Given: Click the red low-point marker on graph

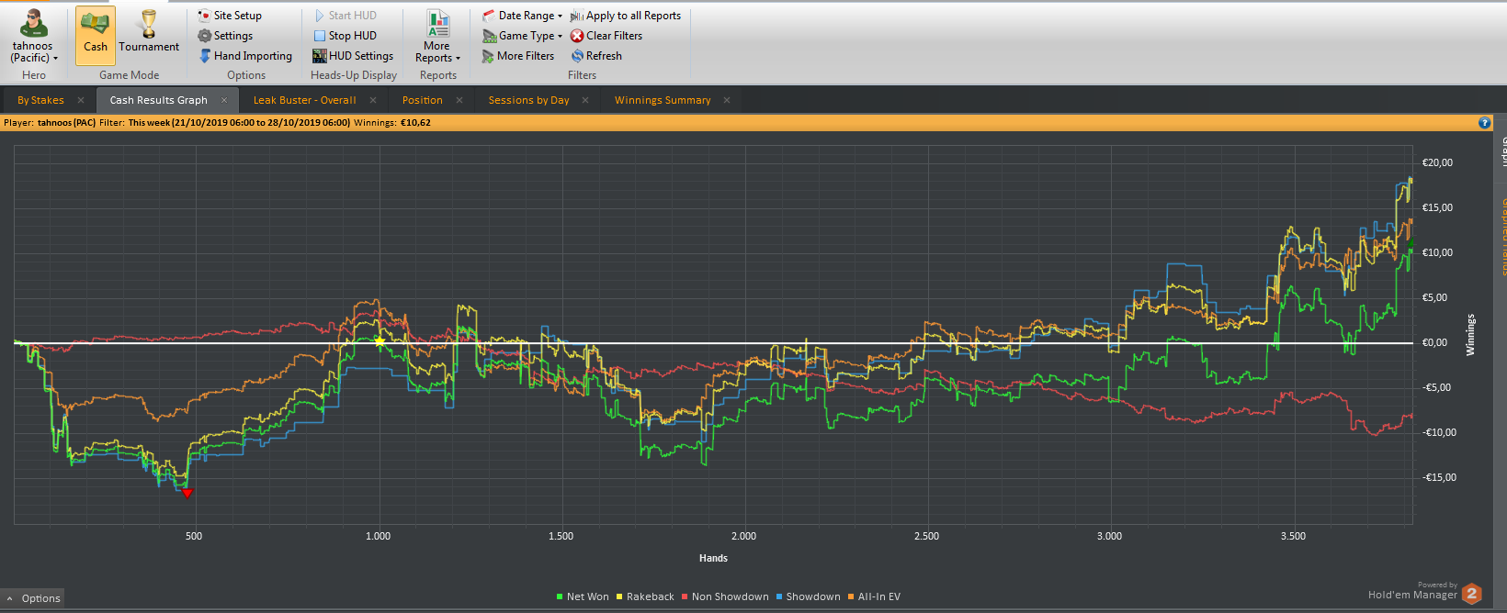Looking at the screenshot, I should tap(187, 493).
